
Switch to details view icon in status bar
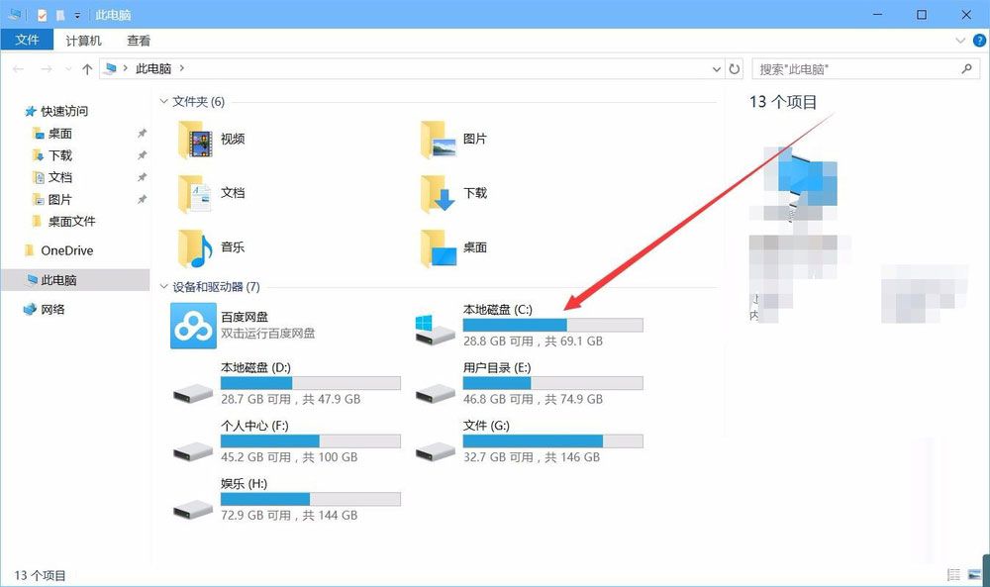[953, 574]
